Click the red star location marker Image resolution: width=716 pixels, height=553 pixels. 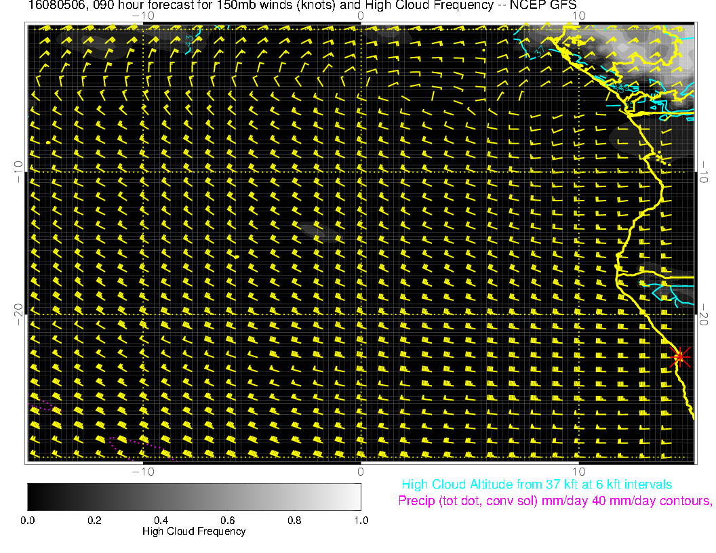680,356
